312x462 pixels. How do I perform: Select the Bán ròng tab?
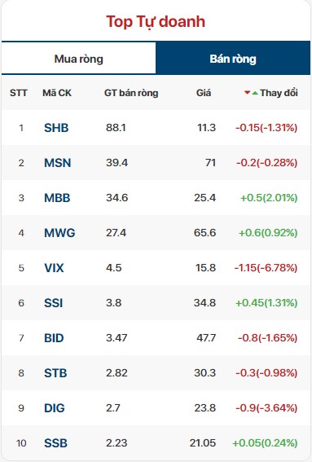pos(233,59)
